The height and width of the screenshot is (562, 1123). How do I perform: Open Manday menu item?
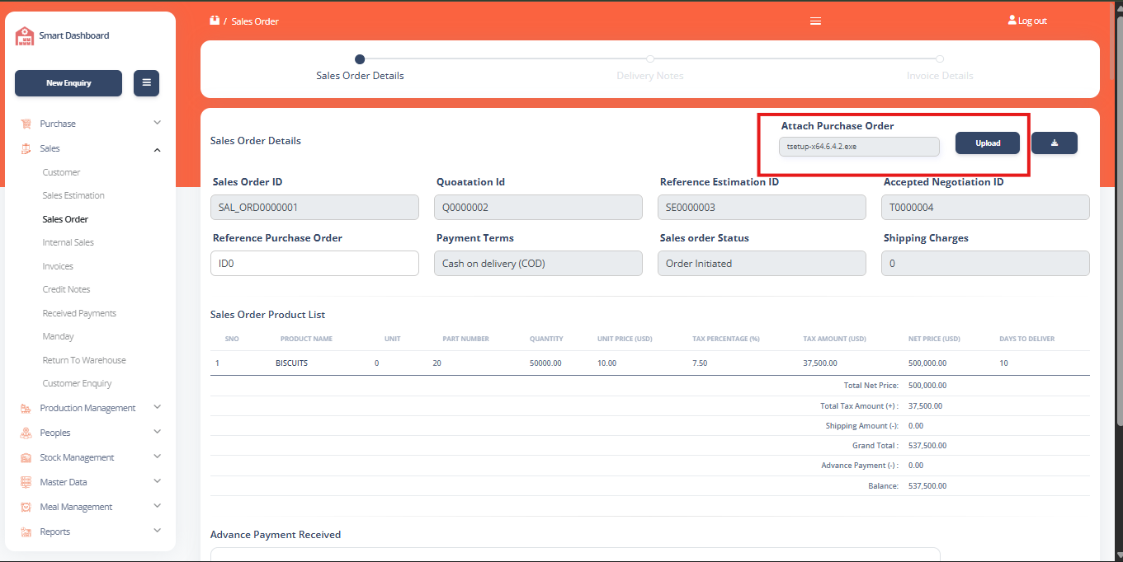[x=59, y=336]
